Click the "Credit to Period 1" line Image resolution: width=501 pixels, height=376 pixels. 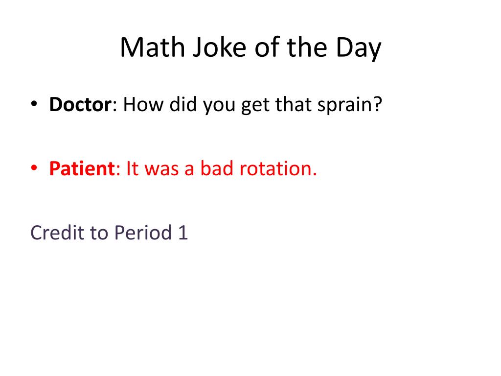[109, 232]
